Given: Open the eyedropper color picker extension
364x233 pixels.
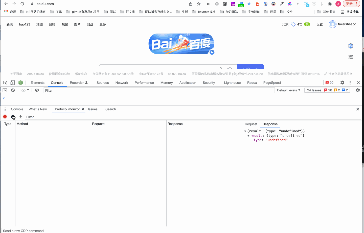Looking at the screenshot, I should tap(282, 4).
